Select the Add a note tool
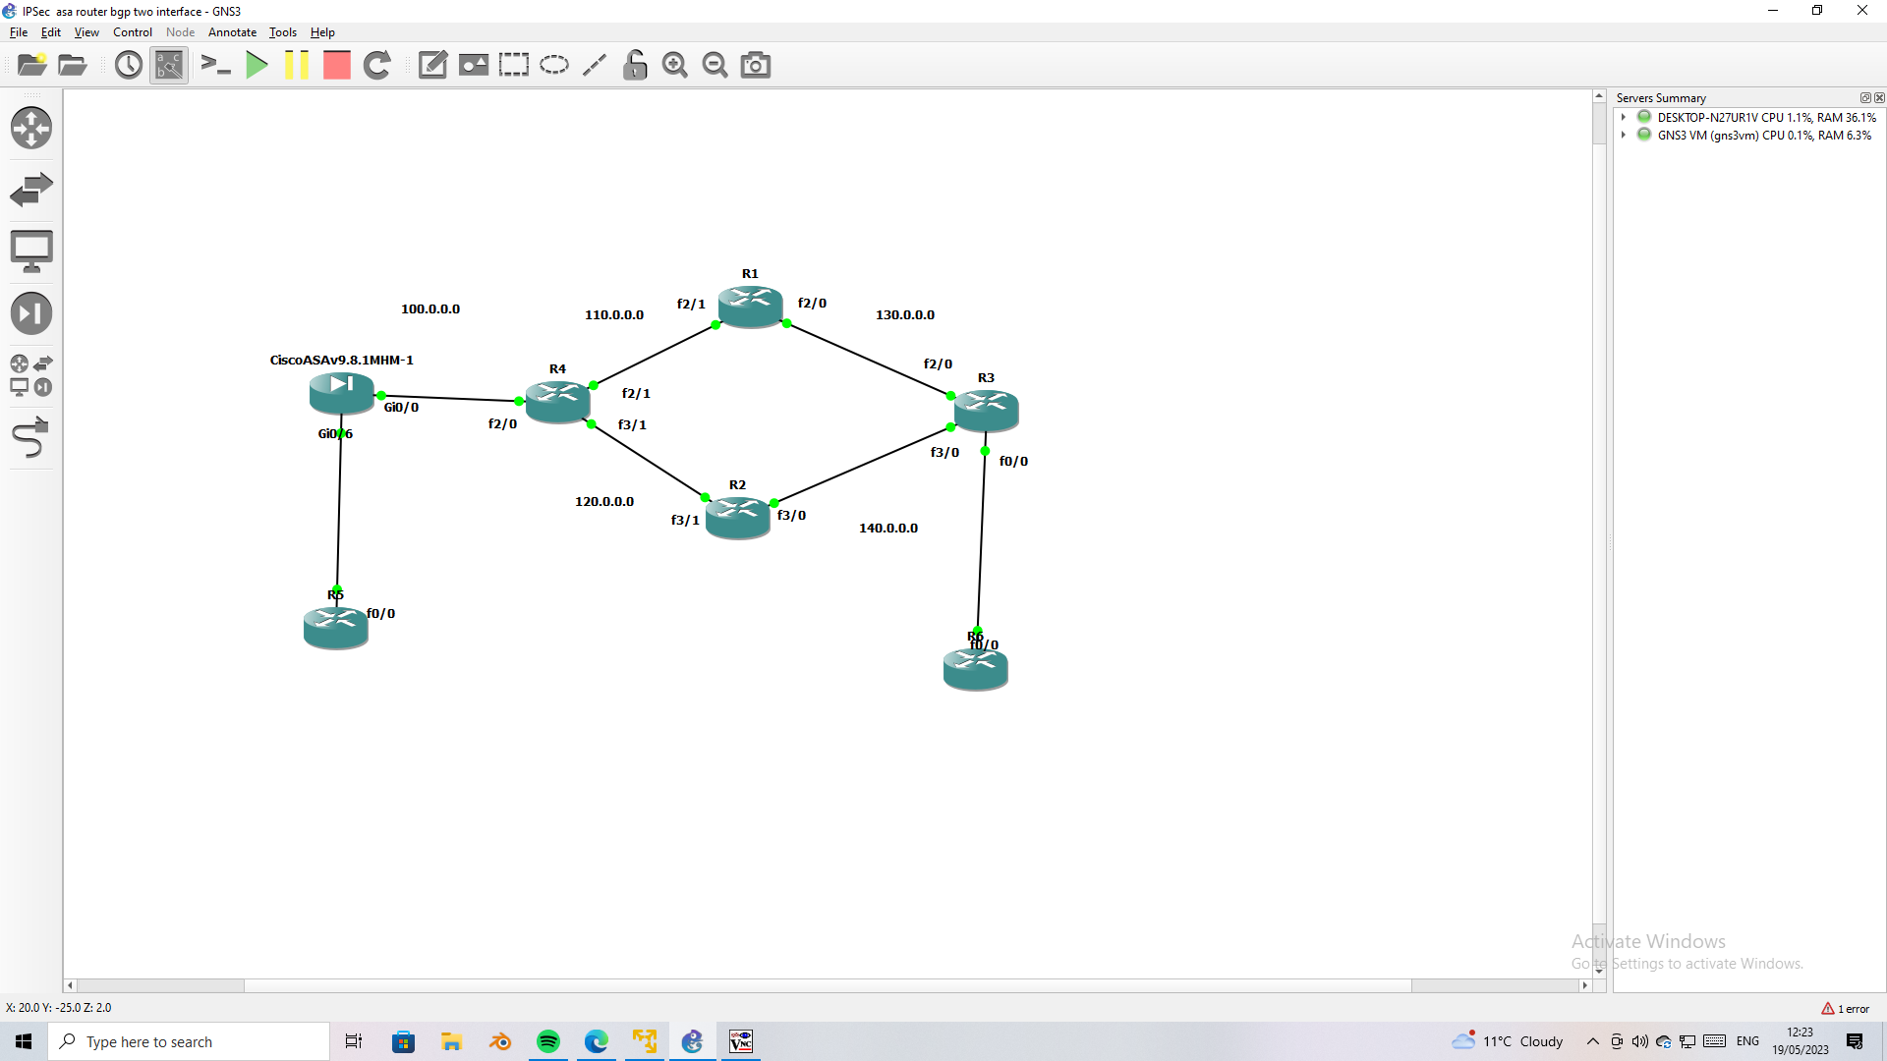 pos(432,65)
